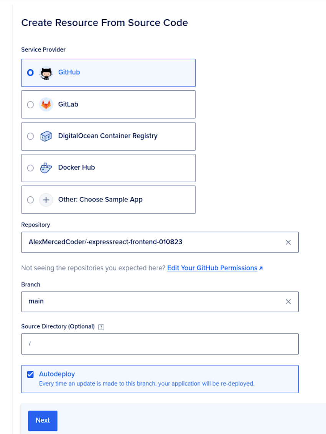Open the Source Directory help tooltip icon
The width and height of the screenshot is (326, 434).
tap(101, 327)
